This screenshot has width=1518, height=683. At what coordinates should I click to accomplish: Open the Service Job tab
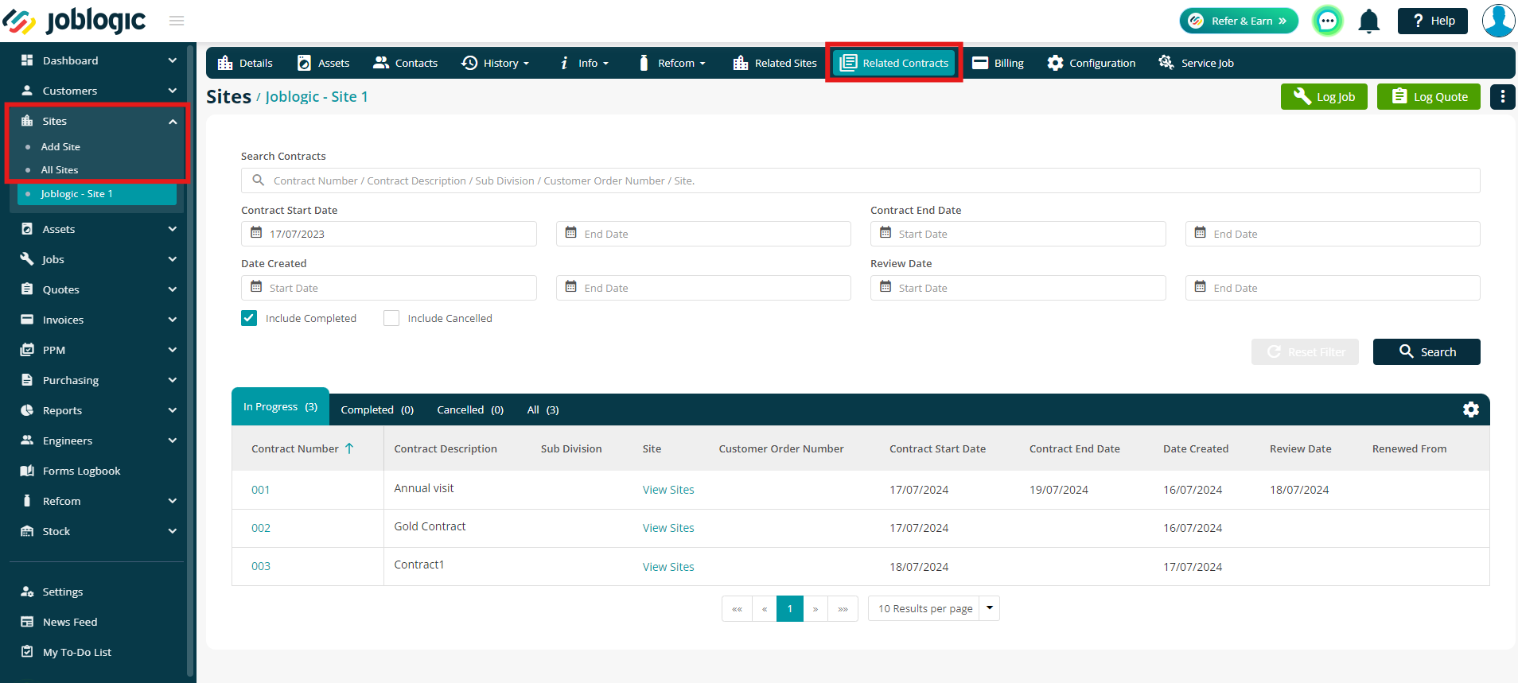[x=1197, y=63]
